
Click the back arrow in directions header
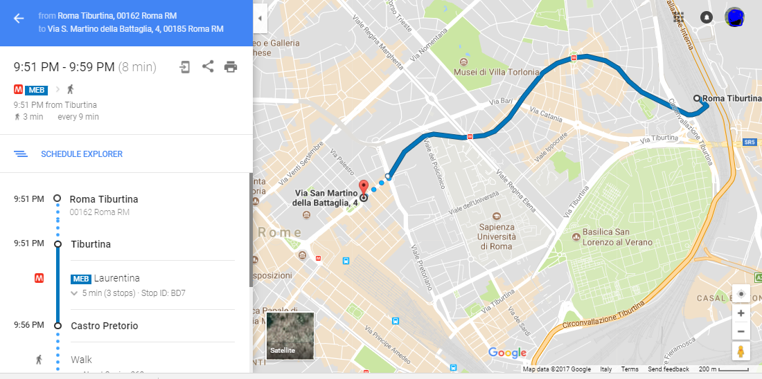19,19
